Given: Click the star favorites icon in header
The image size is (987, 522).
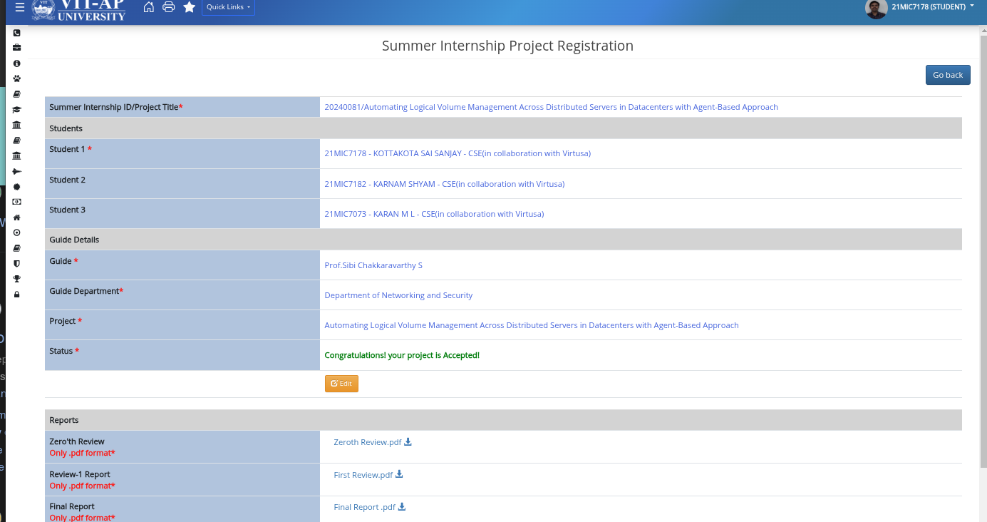Looking at the screenshot, I should 189,7.
